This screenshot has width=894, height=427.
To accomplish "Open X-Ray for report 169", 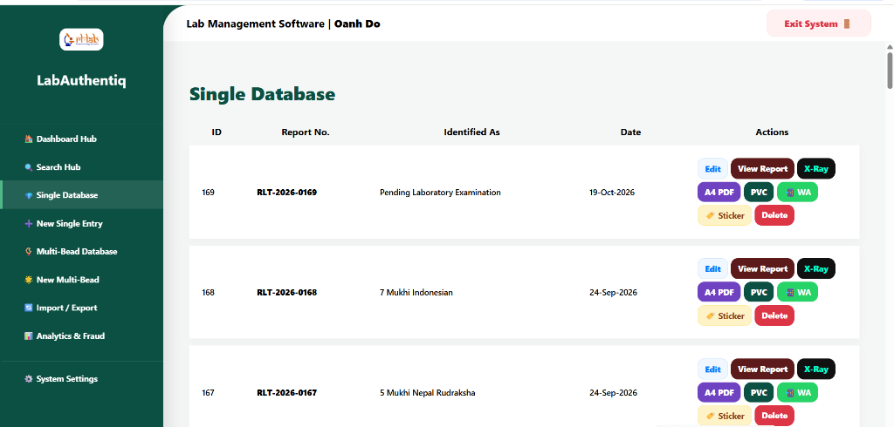I will click(816, 168).
